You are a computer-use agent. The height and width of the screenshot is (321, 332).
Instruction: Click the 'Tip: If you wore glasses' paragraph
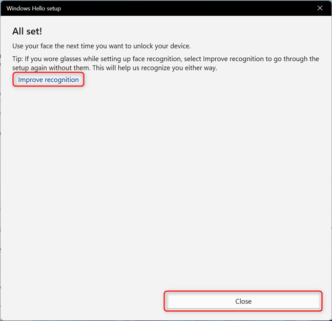pos(165,63)
